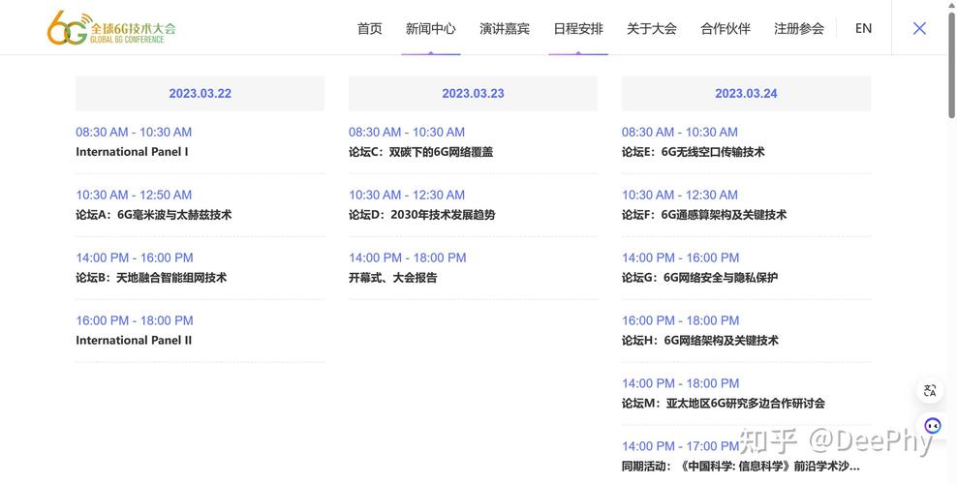Click 14:00 PM - 18:00 PM under 2023.03.23
Viewport: 957px width, 484px height.
[x=408, y=257]
